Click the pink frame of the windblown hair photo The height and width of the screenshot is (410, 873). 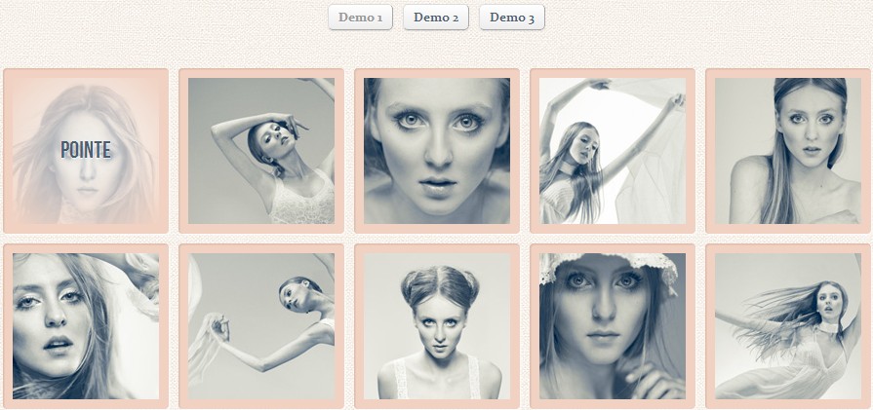pyautogui.click(x=710, y=326)
